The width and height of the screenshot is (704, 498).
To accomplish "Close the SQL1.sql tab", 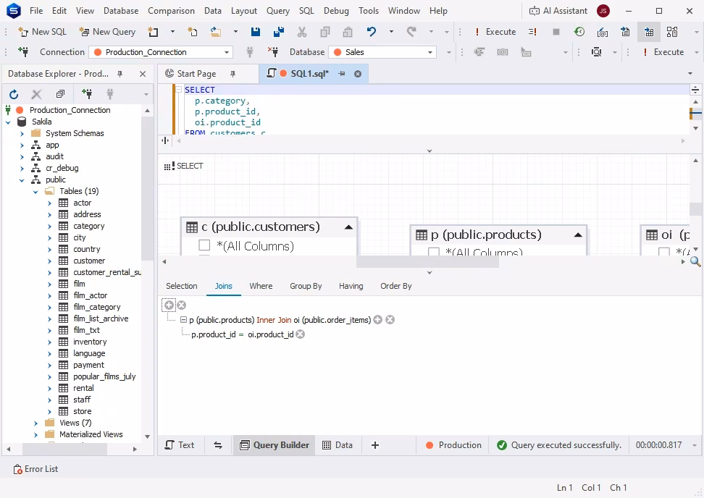I will coord(358,74).
